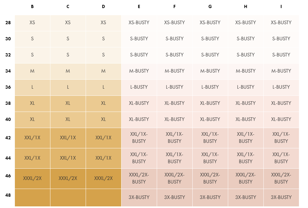Select the column header I
This screenshot has width=308, height=208.
click(281, 6)
